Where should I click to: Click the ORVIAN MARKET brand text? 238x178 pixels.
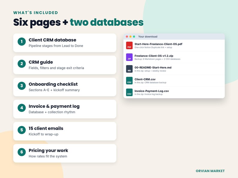pos(210,171)
